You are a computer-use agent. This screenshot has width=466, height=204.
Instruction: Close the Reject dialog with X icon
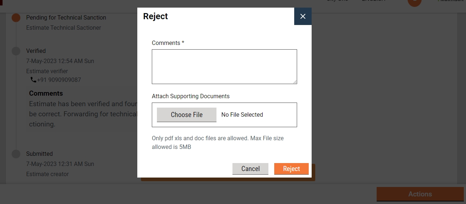click(303, 16)
